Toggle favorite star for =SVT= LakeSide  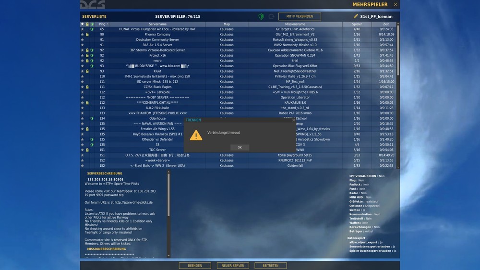click(83, 92)
